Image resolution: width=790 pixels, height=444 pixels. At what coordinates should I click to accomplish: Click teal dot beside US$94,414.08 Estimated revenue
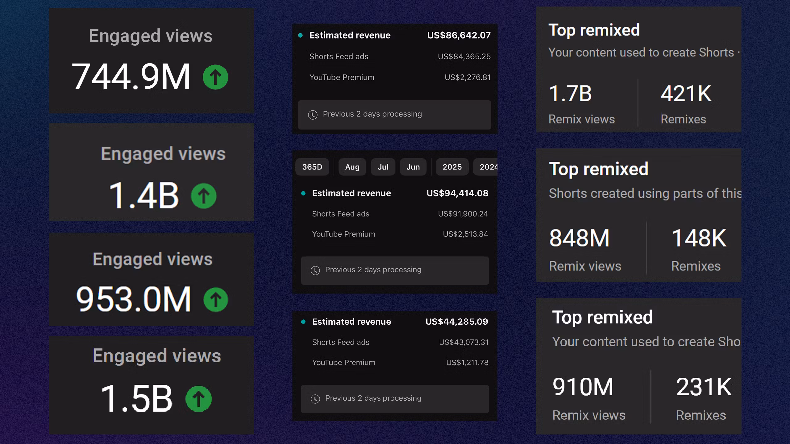(303, 193)
